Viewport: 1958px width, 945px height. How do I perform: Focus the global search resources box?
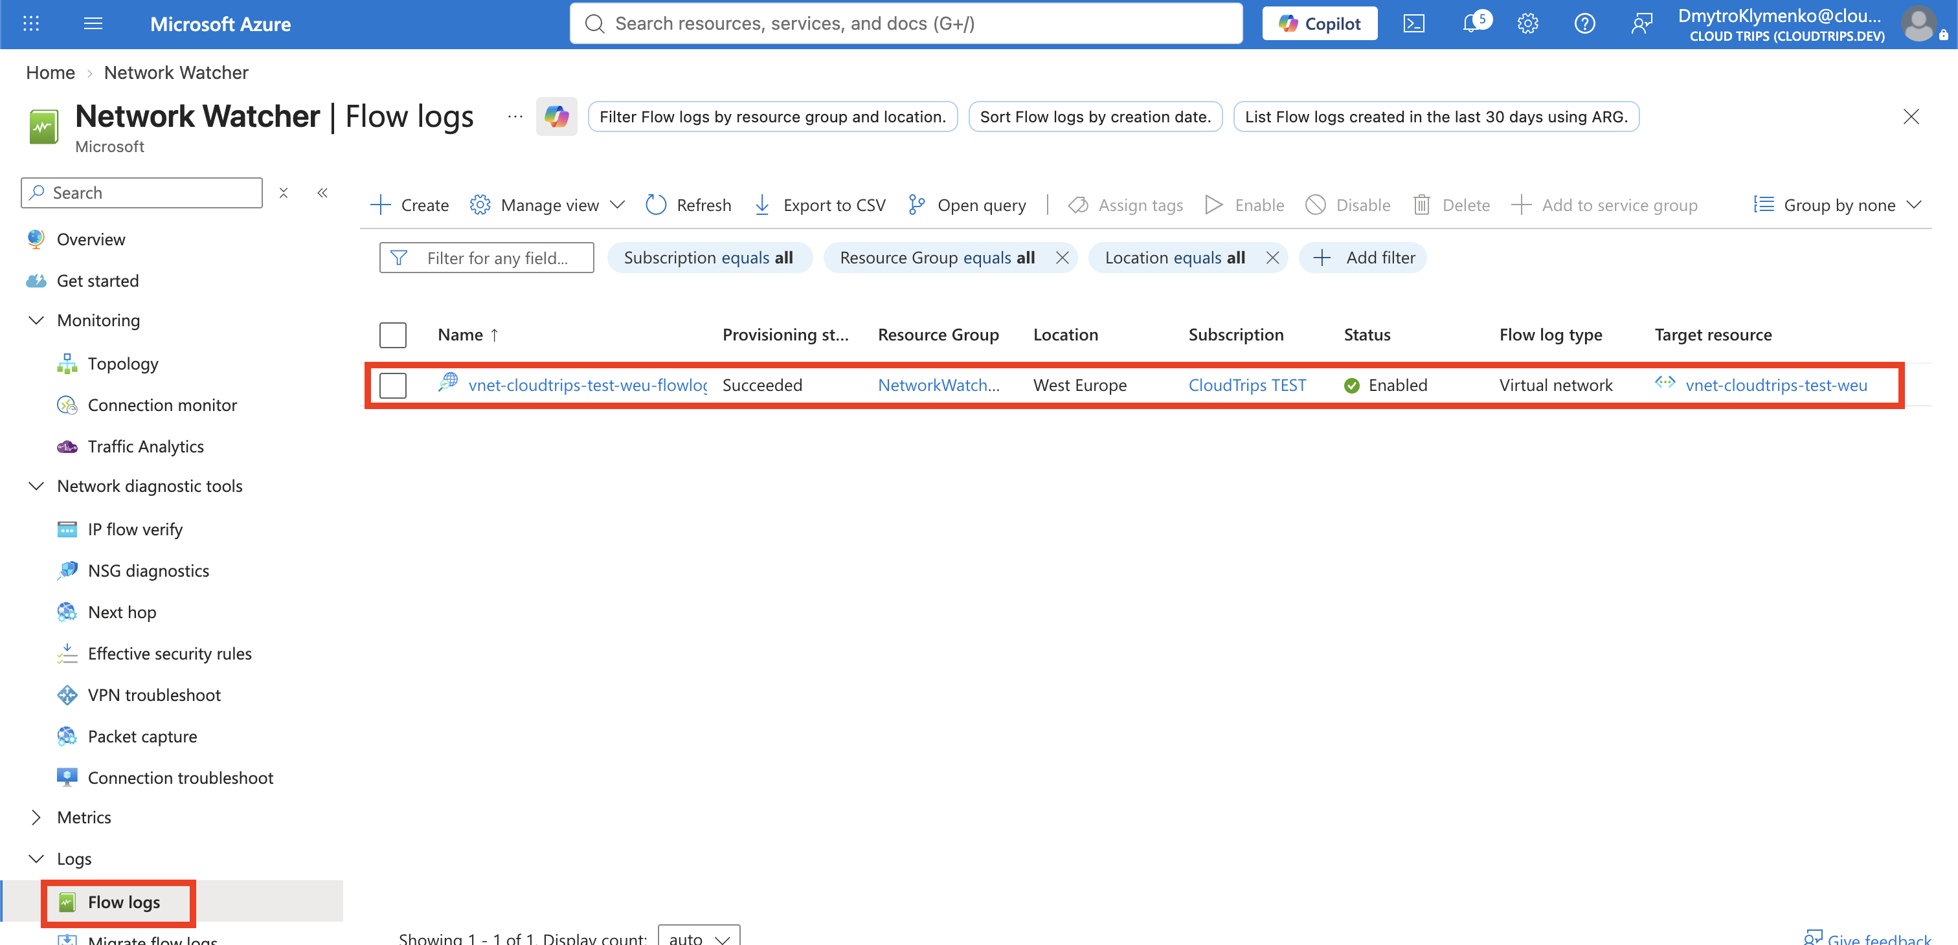[x=906, y=23]
